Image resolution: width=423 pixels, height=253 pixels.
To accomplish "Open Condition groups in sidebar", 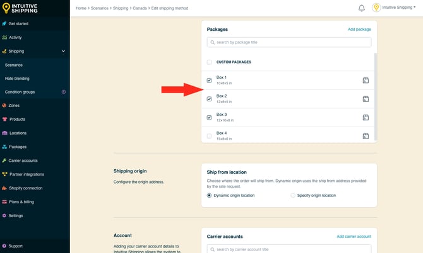I will 20,92.
